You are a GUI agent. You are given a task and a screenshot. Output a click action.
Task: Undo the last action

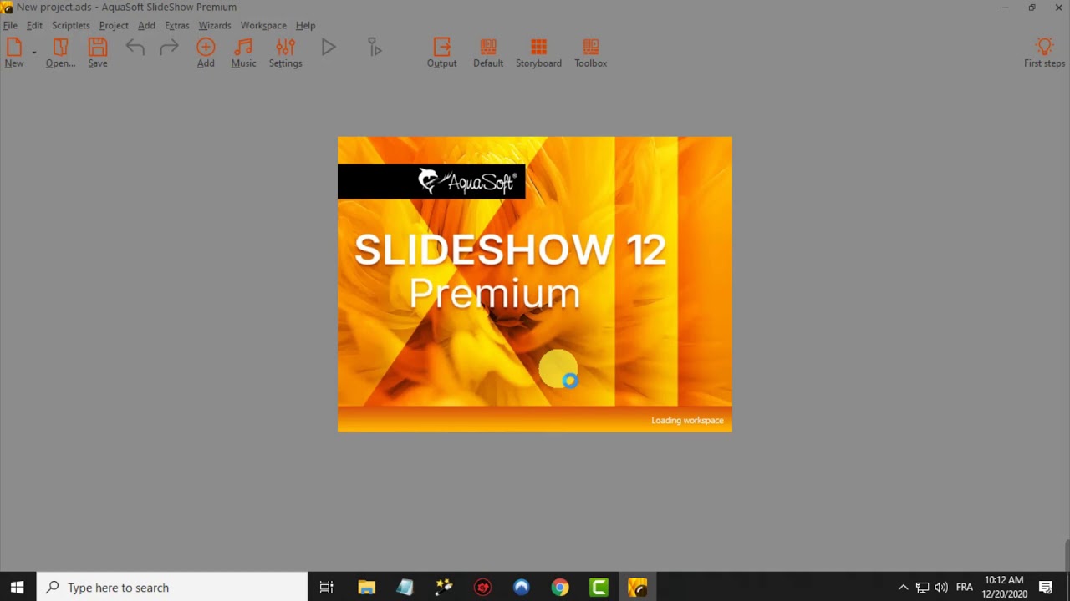point(135,48)
